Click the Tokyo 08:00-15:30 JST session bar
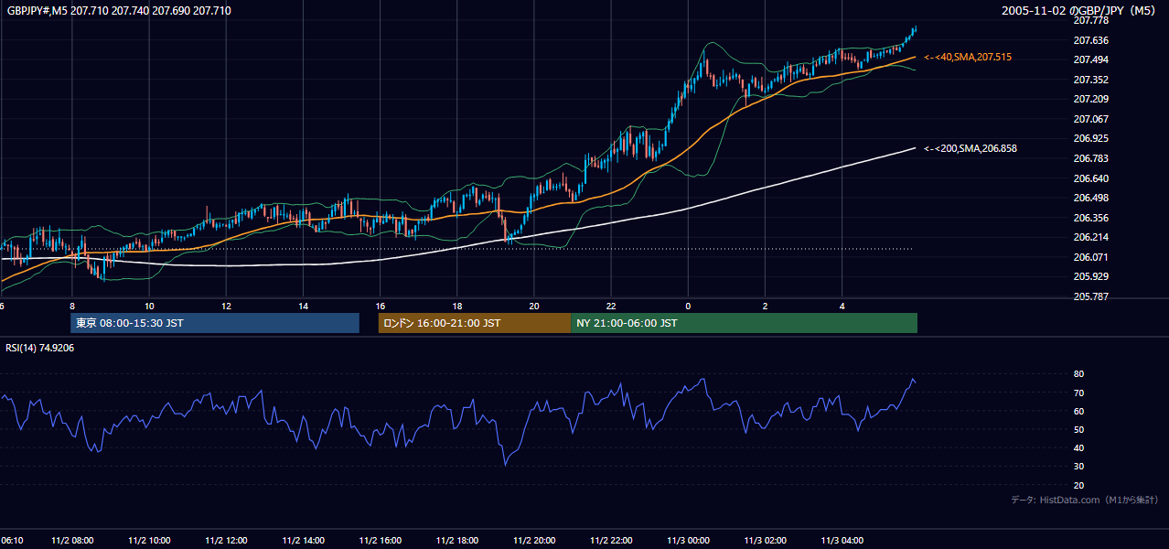Image resolution: width=1169 pixels, height=549 pixels. 215,323
